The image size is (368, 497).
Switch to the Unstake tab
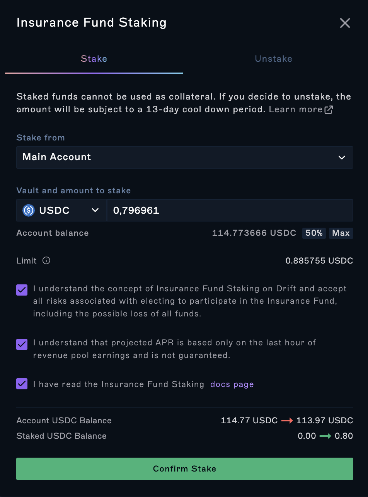point(274,59)
